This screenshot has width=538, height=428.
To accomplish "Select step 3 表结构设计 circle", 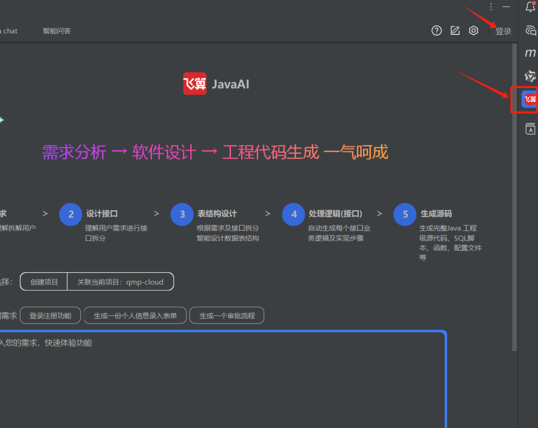I will pyautogui.click(x=182, y=214).
